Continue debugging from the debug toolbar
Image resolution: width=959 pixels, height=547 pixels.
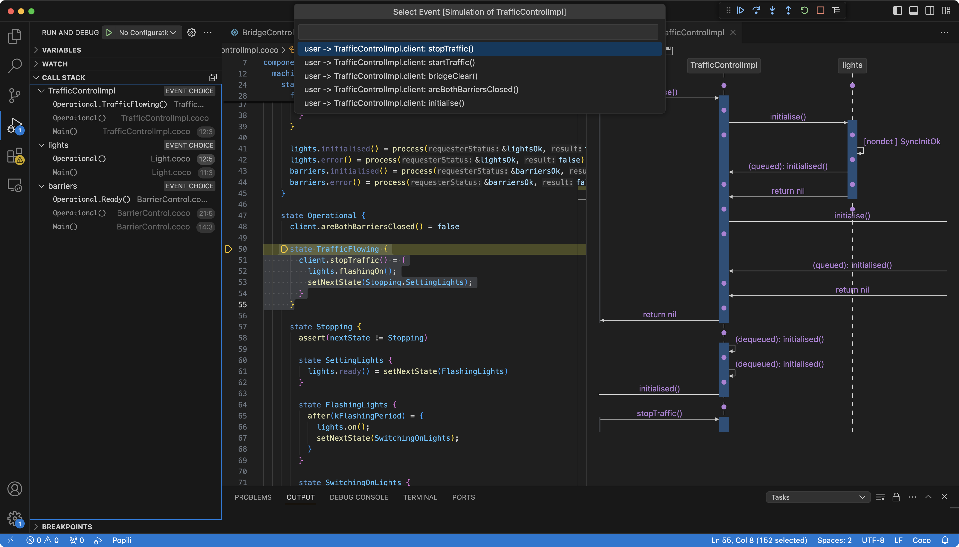[740, 11]
